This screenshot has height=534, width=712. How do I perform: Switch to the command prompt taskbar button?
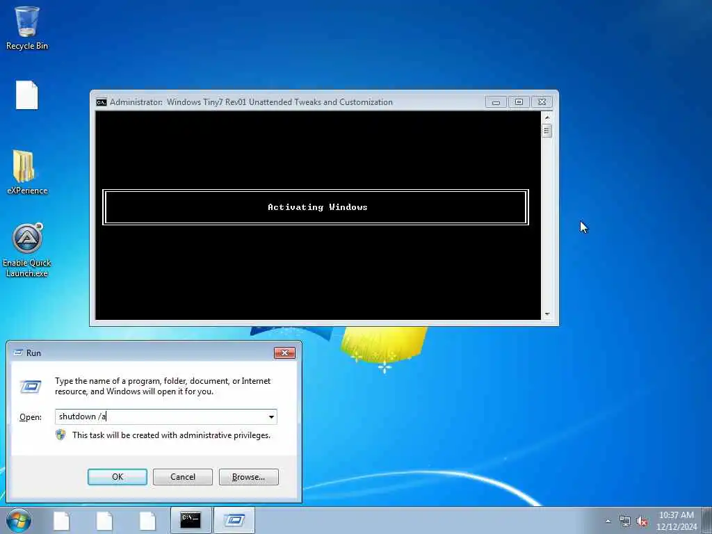[191, 520]
